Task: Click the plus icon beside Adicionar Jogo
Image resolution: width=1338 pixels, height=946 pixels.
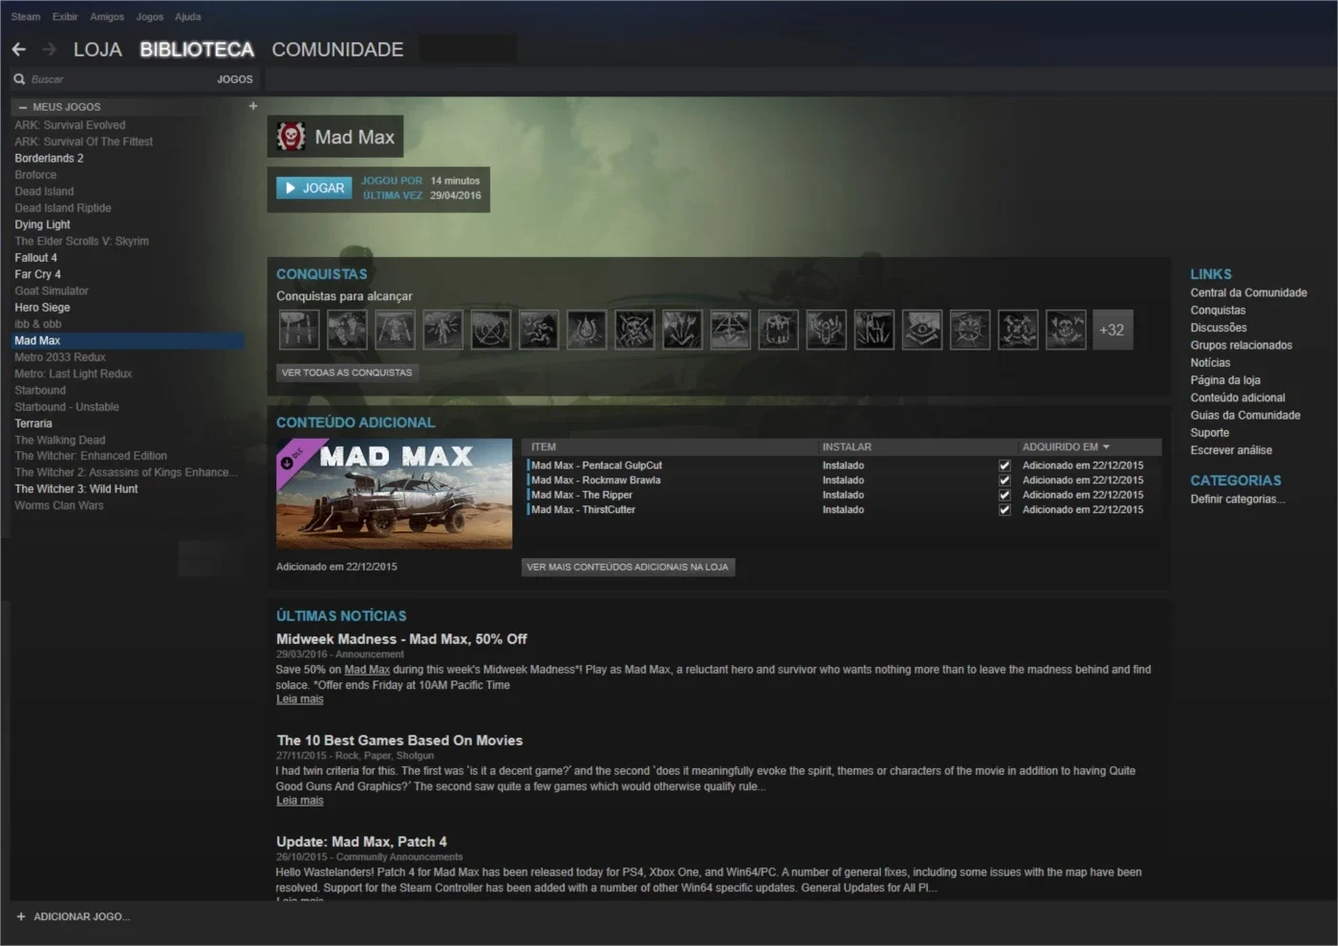Action: click(x=21, y=916)
